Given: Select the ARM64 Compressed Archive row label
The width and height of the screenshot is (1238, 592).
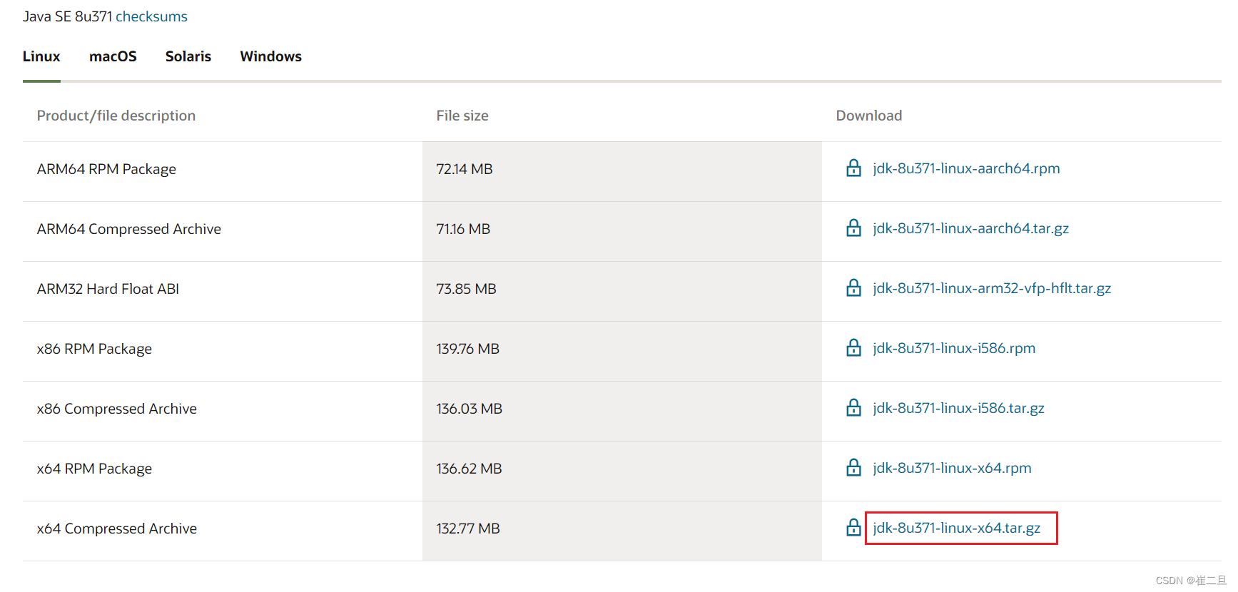Looking at the screenshot, I should point(129,229).
